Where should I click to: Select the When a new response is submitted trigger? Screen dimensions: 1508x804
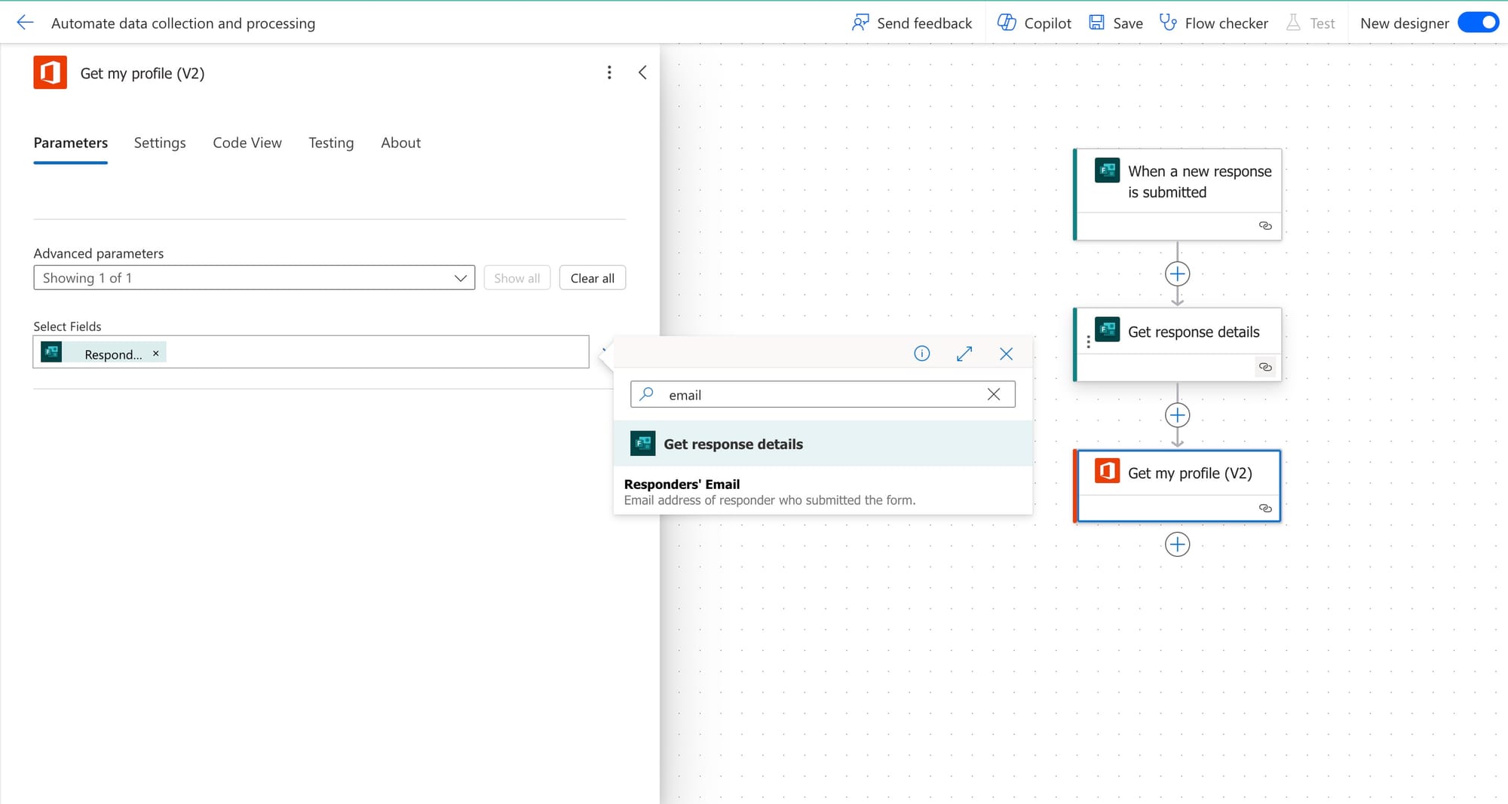(1177, 194)
